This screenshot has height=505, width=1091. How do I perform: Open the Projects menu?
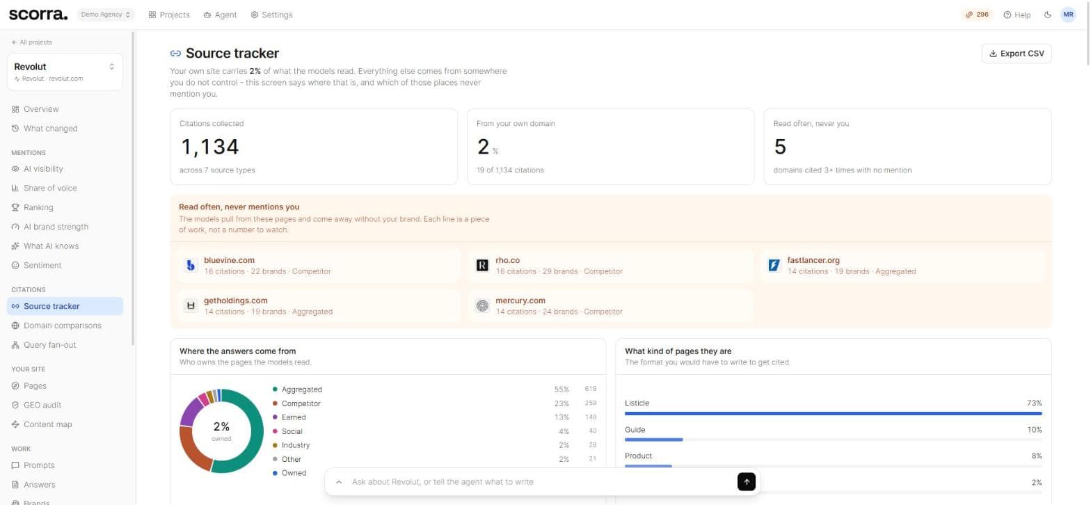(169, 15)
